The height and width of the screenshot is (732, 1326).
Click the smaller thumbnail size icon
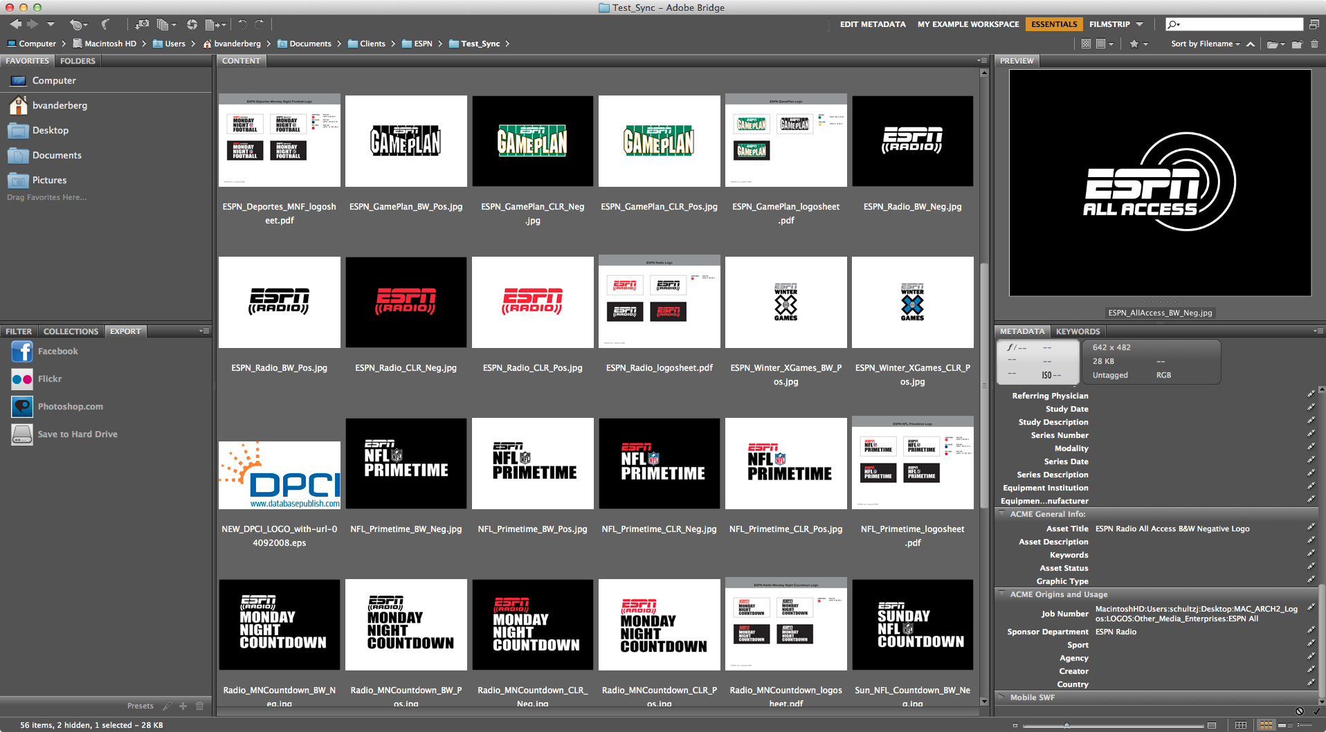[1015, 725]
